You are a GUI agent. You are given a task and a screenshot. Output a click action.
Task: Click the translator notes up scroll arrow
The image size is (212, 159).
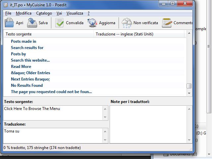189,109
